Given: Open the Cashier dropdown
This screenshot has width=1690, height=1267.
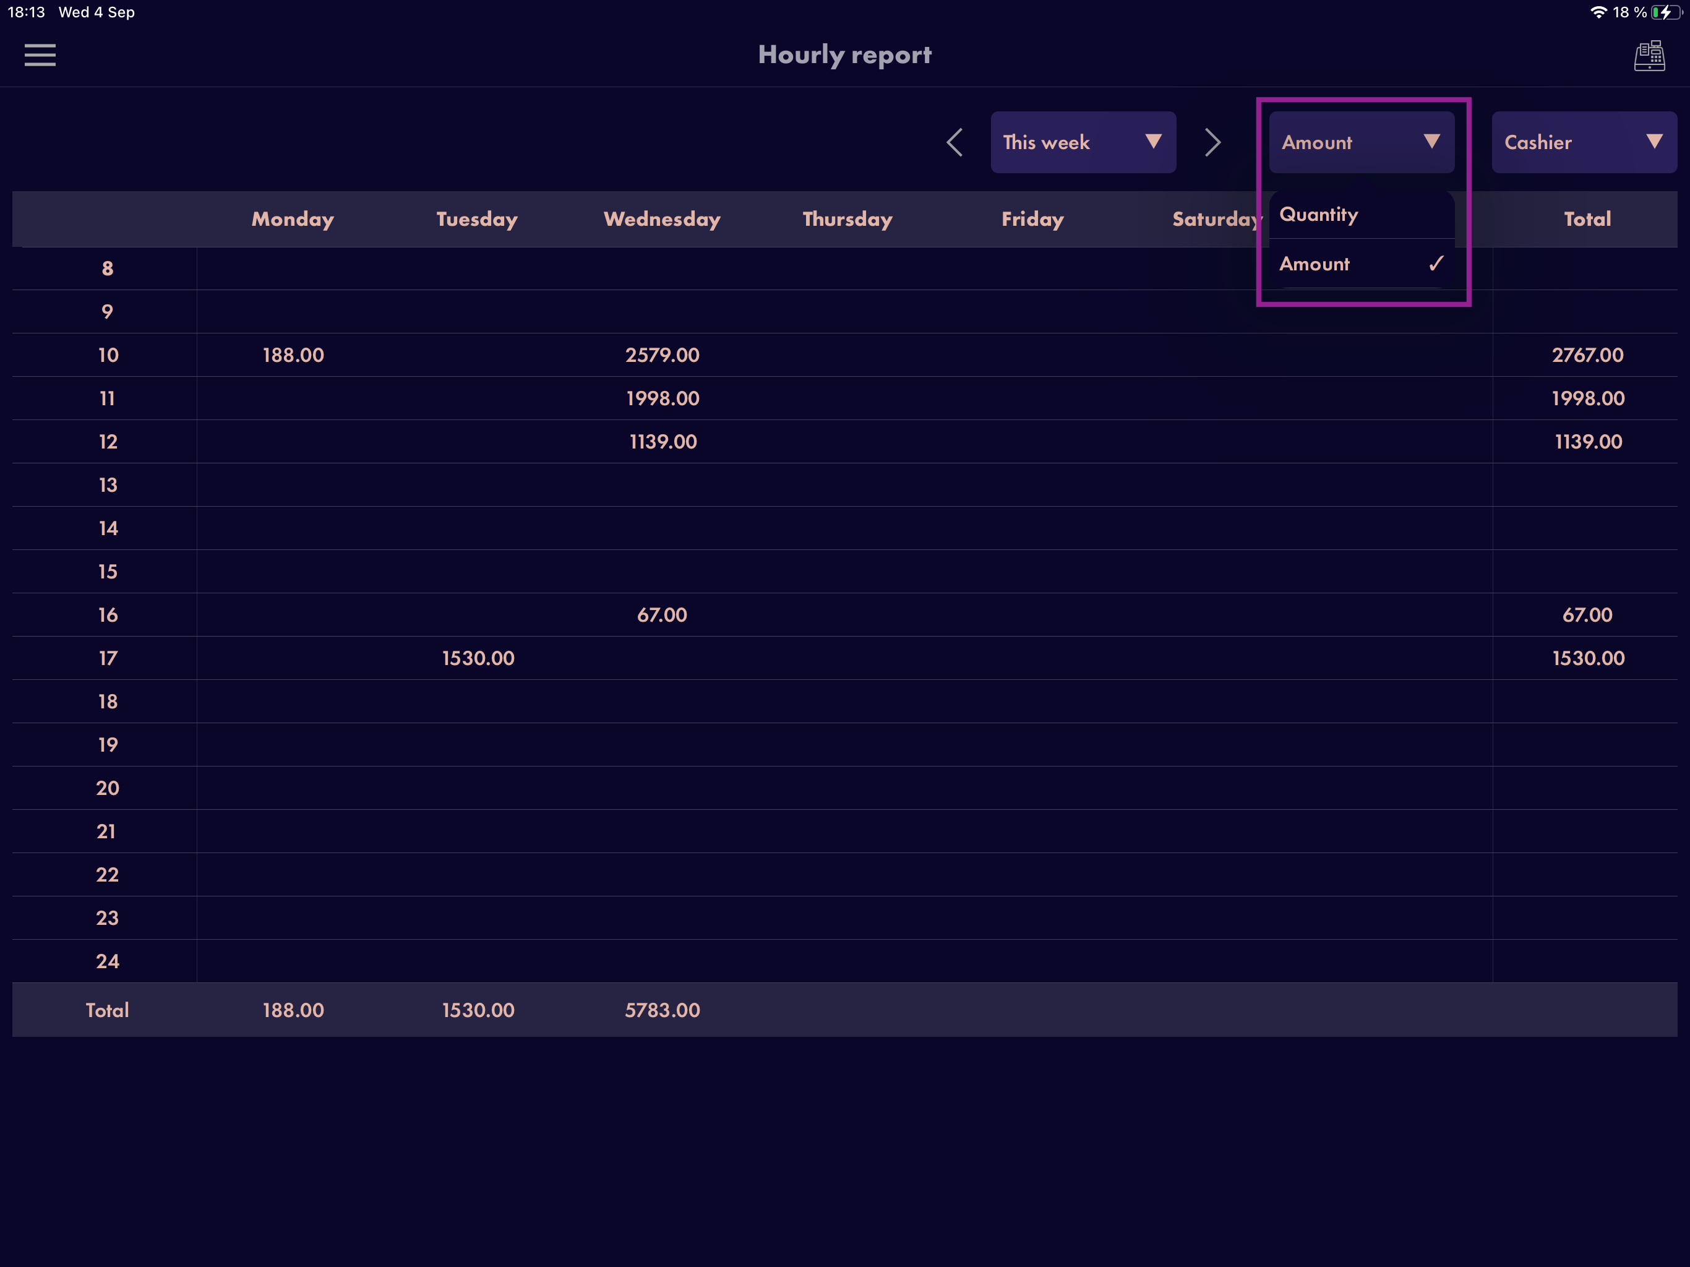Looking at the screenshot, I should coord(1584,142).
